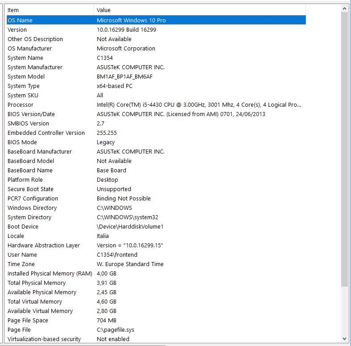
Task: Select the BIOS Version/Date row
Action: coord(156,114)
